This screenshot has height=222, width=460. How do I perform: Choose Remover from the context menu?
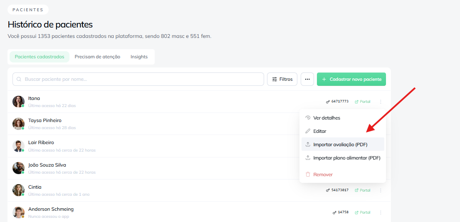click(343, 175)
